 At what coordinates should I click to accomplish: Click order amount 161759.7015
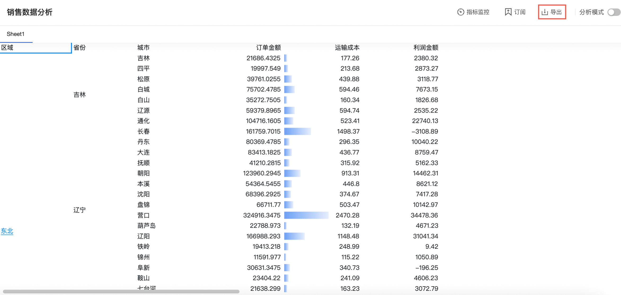pos(263,131)
